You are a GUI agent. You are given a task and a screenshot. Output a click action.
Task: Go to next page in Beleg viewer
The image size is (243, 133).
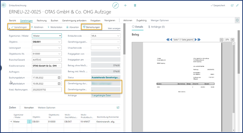pyautogui.click(x=196, y=40)
